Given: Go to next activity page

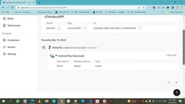Looking at the screenshot, I should [176, 82].
